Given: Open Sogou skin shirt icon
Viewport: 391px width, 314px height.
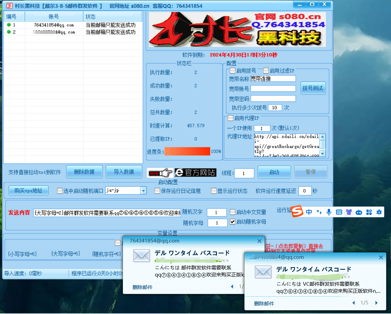Looking at the screenshot, I should click(x=349, y=212).
